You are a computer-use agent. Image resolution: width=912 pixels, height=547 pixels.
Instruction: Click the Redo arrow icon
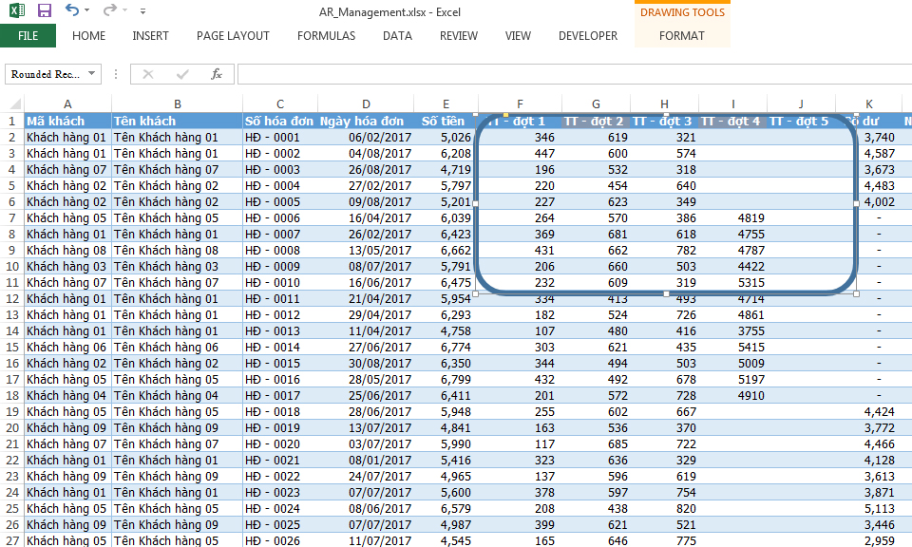pos(109,10)
